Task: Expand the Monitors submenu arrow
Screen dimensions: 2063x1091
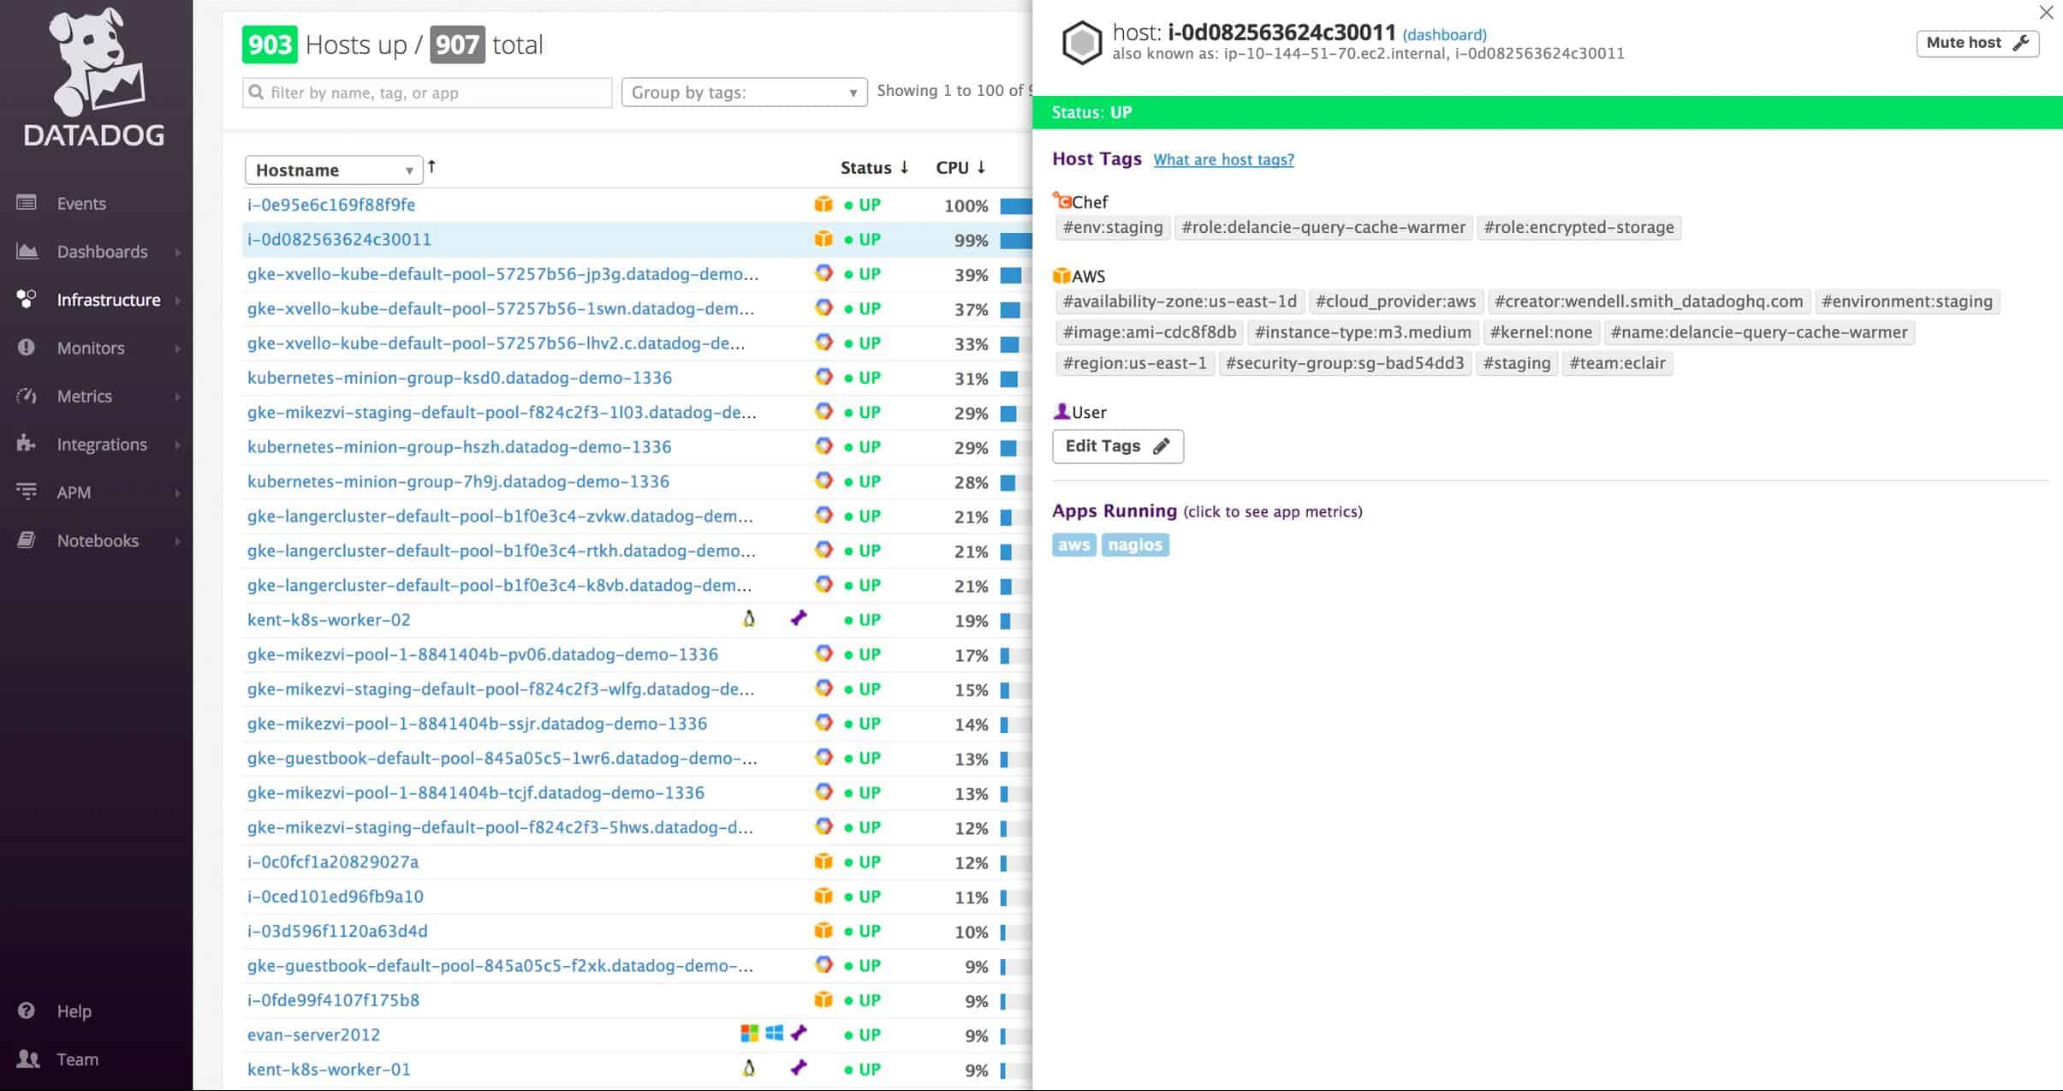Action: coord(178,349)
